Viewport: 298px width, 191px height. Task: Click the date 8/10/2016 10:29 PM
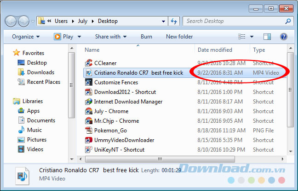[221, 149]
